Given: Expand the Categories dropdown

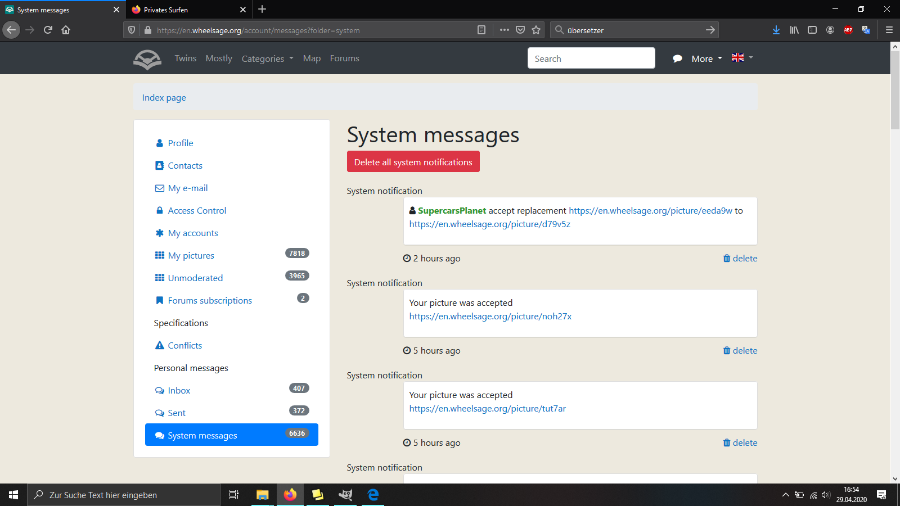Looking at the screenshot, I should pos(268,58).
